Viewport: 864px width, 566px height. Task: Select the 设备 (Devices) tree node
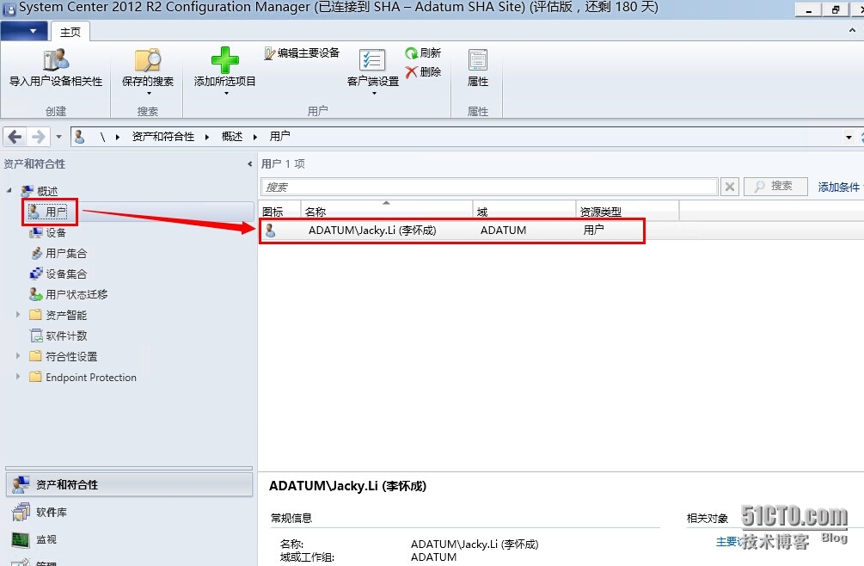48,232
